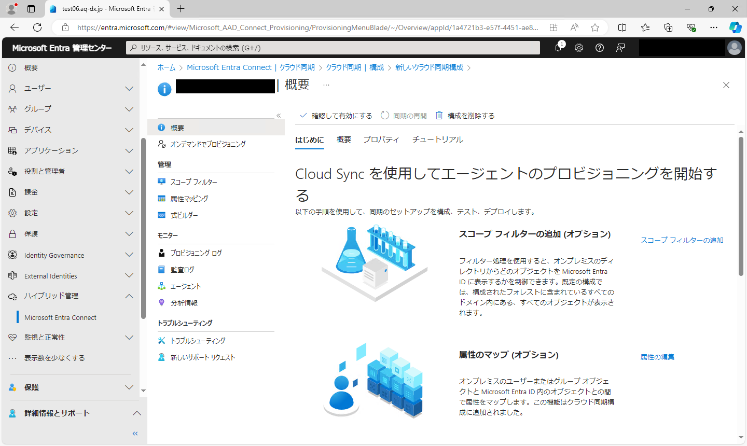The height and width of the screenshot is (446, 747).
Task: Click the browser address bar URL
Action: pyautogui.click(x=308, y=27)
